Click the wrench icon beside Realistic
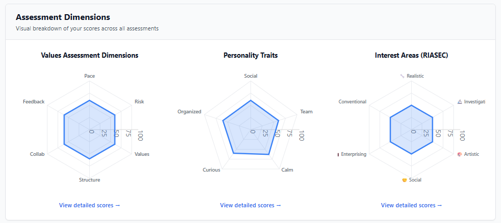This screenshot has height=223, width=501. pyautogui.click(x=402, y=76)
